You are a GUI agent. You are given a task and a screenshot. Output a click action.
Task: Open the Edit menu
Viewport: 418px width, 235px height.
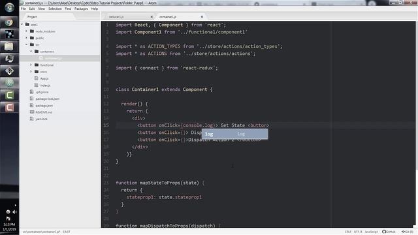pos(32,8)
